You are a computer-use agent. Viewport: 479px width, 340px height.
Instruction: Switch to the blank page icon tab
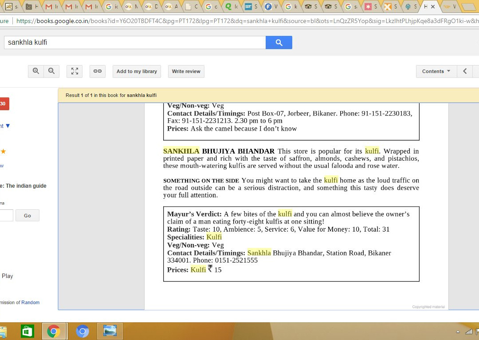192,6
